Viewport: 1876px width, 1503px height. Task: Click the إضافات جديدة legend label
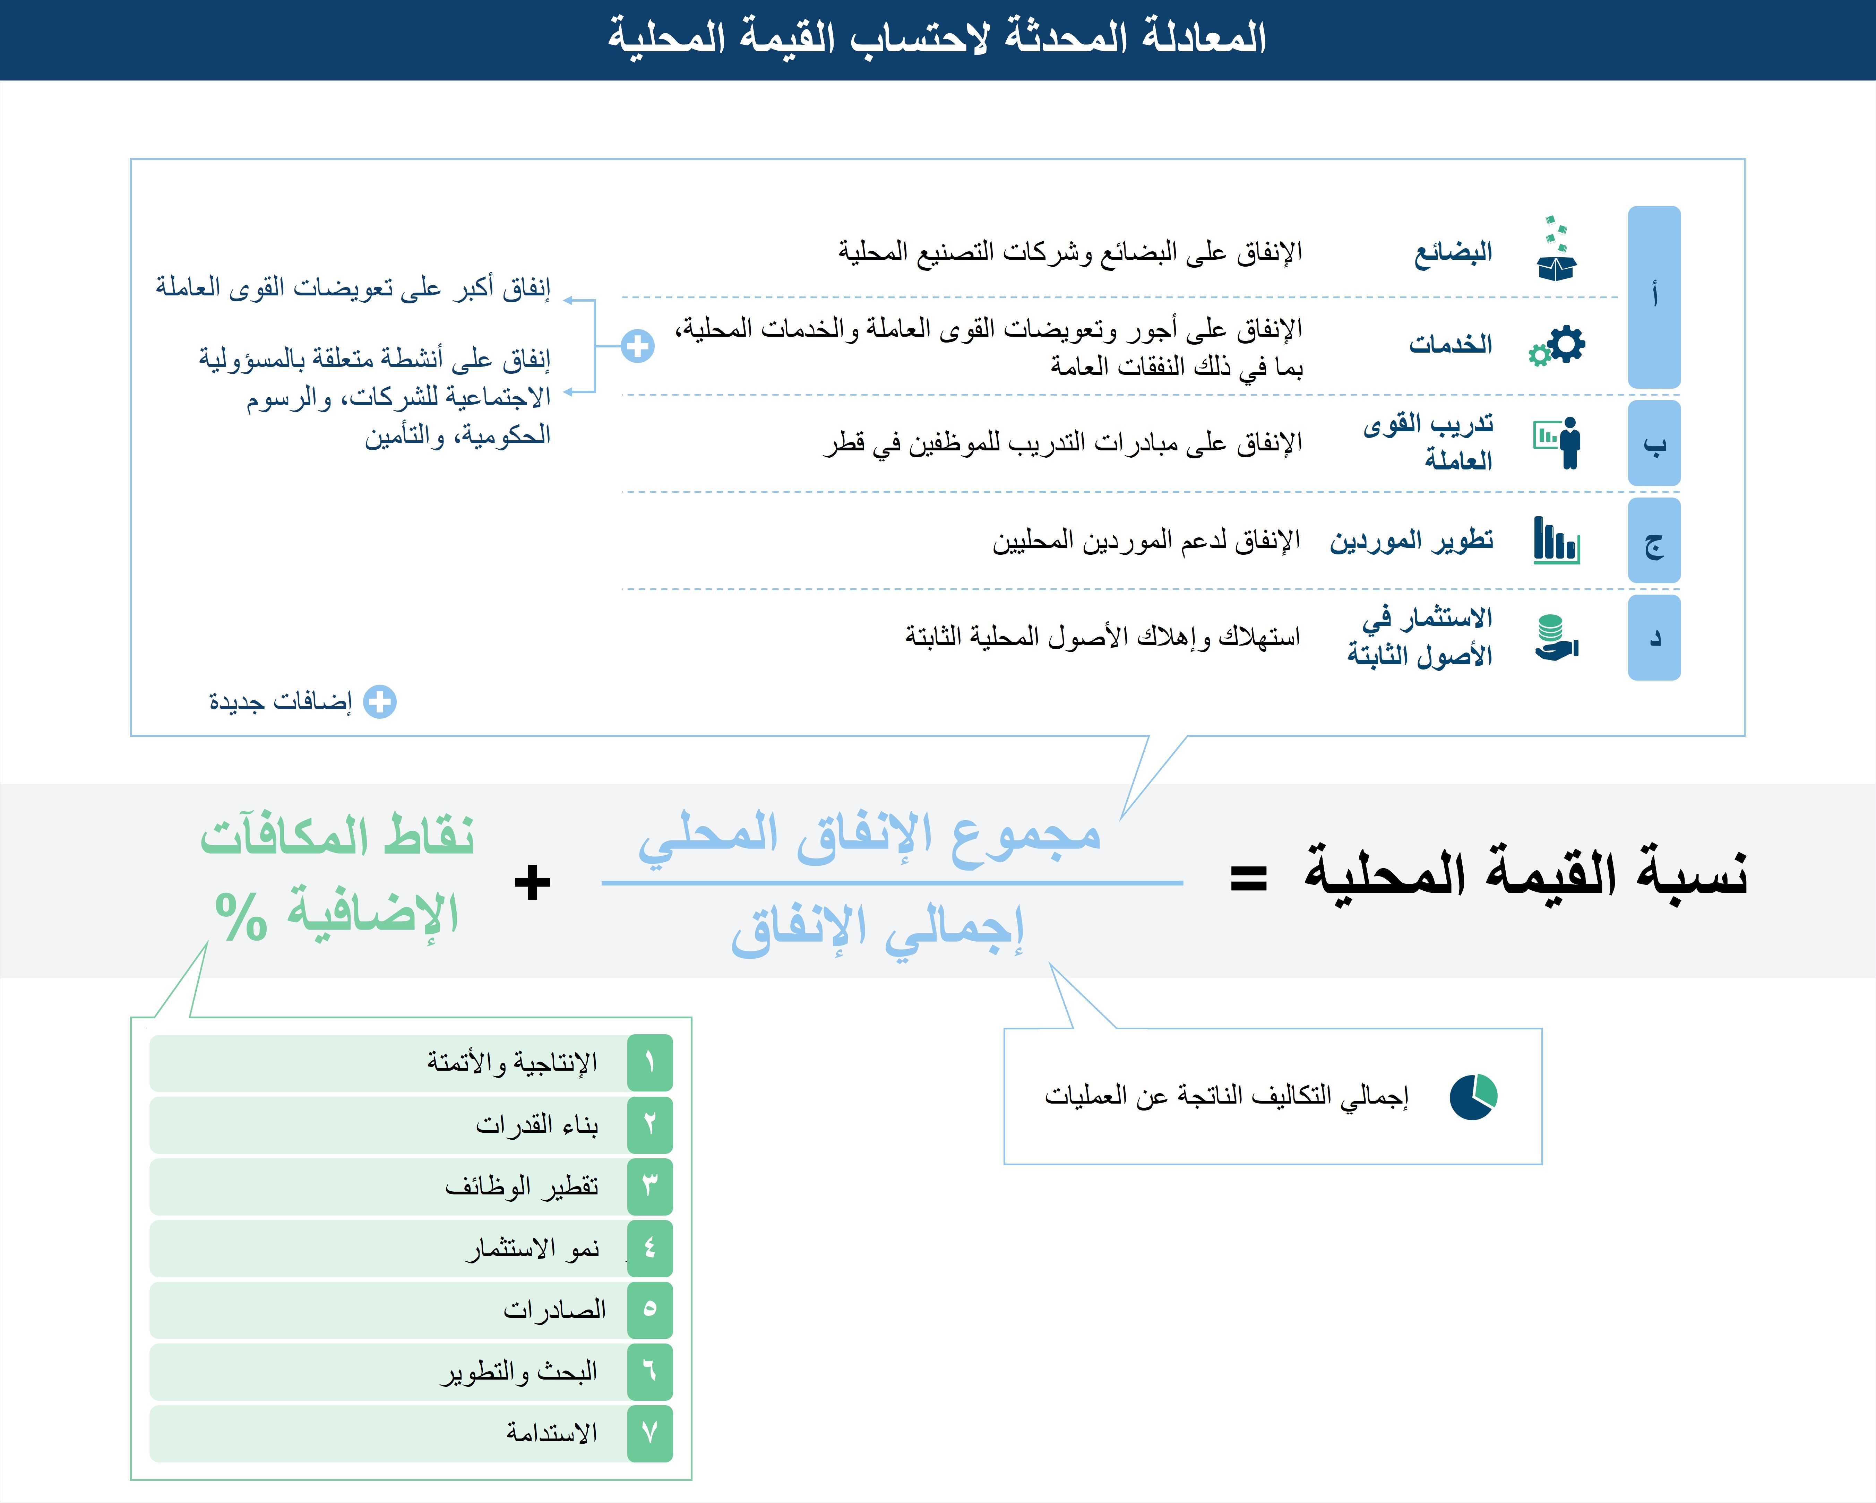click(280, 702)
